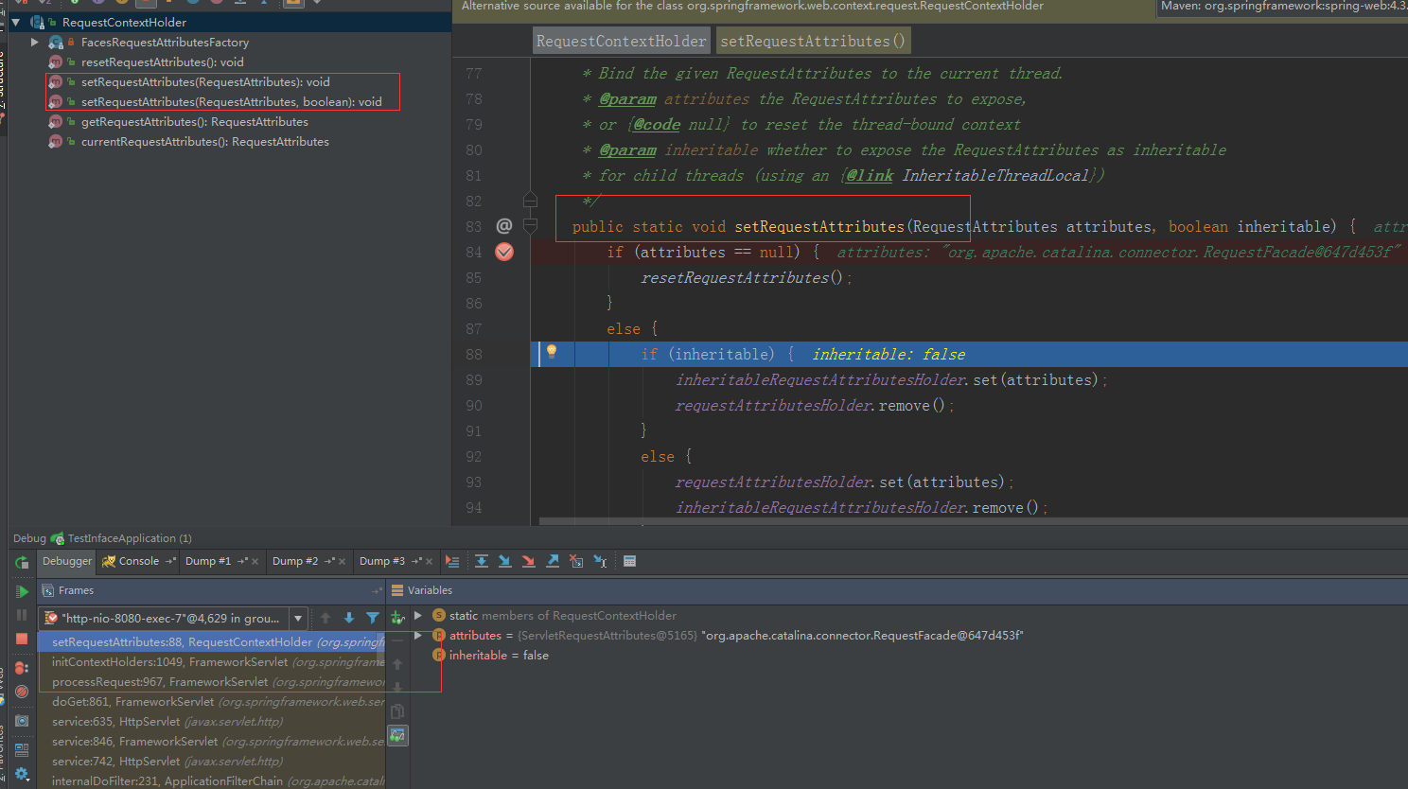Toggle Mute Breakpoints in debug sidebar

22,692
